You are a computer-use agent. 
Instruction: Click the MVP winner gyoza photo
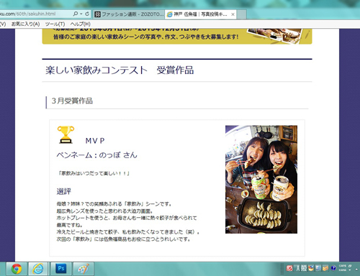point(261,179)
